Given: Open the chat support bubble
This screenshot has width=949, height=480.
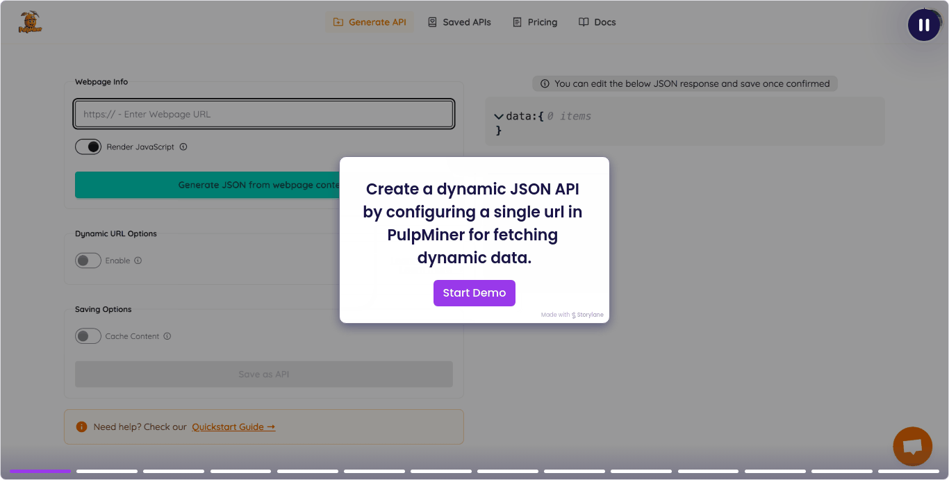Looking at the screenshot, I should (x=912, y=446).
